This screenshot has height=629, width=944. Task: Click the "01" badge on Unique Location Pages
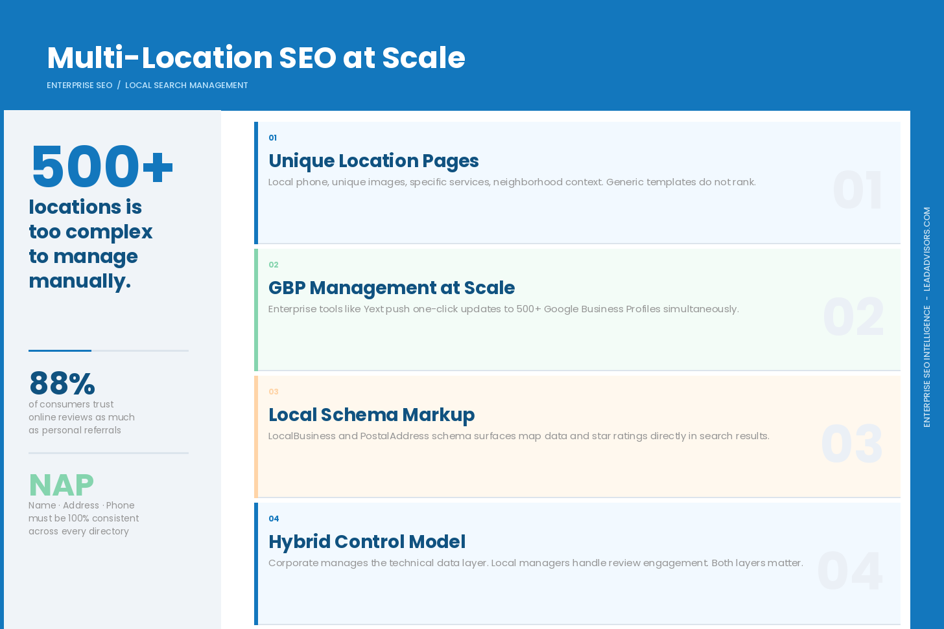tap(272, 138)
